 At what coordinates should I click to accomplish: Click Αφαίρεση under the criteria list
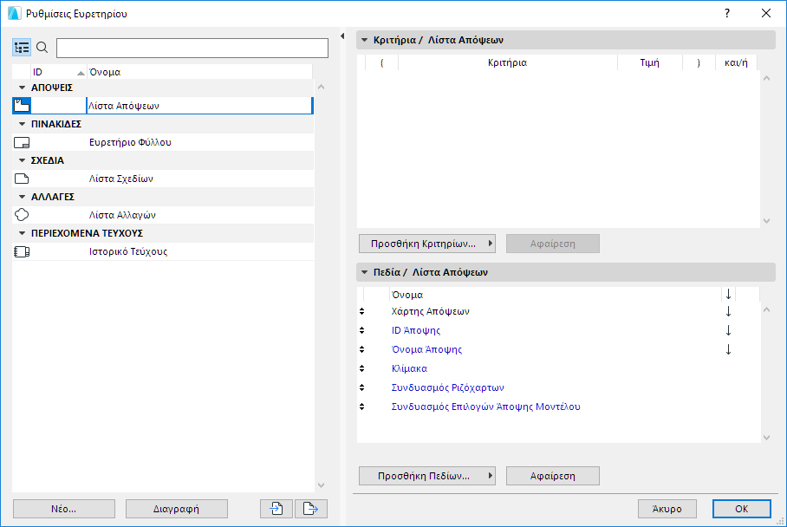click(x=553, y=244)
